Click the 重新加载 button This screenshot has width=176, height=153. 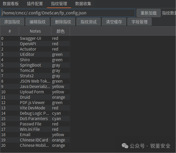click(149, 13)
